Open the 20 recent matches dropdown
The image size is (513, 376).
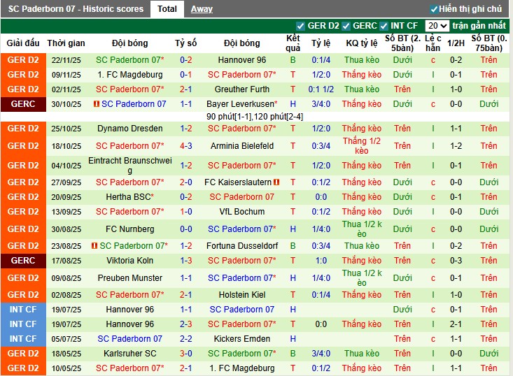click(x=437, y=26)
